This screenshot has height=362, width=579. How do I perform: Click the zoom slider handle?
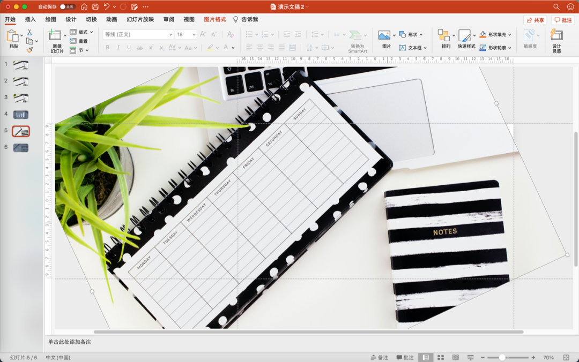coord(502,357)
